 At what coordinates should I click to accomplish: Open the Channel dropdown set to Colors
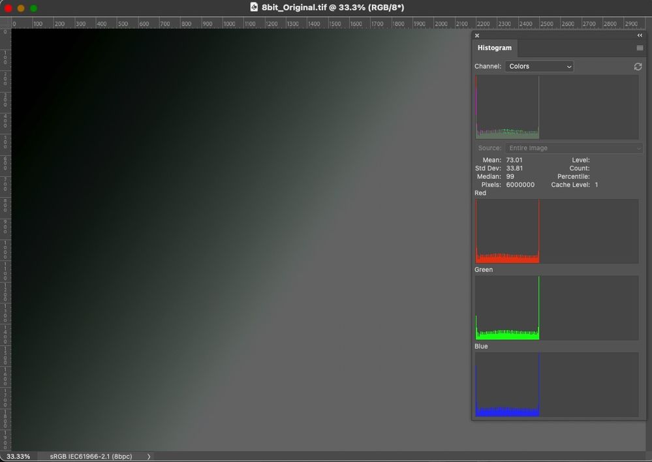[539, 67]
